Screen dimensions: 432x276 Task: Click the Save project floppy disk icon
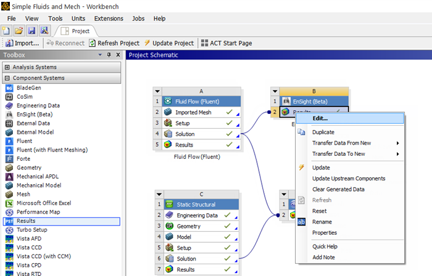pyautogui.click(x=31, y=31)
